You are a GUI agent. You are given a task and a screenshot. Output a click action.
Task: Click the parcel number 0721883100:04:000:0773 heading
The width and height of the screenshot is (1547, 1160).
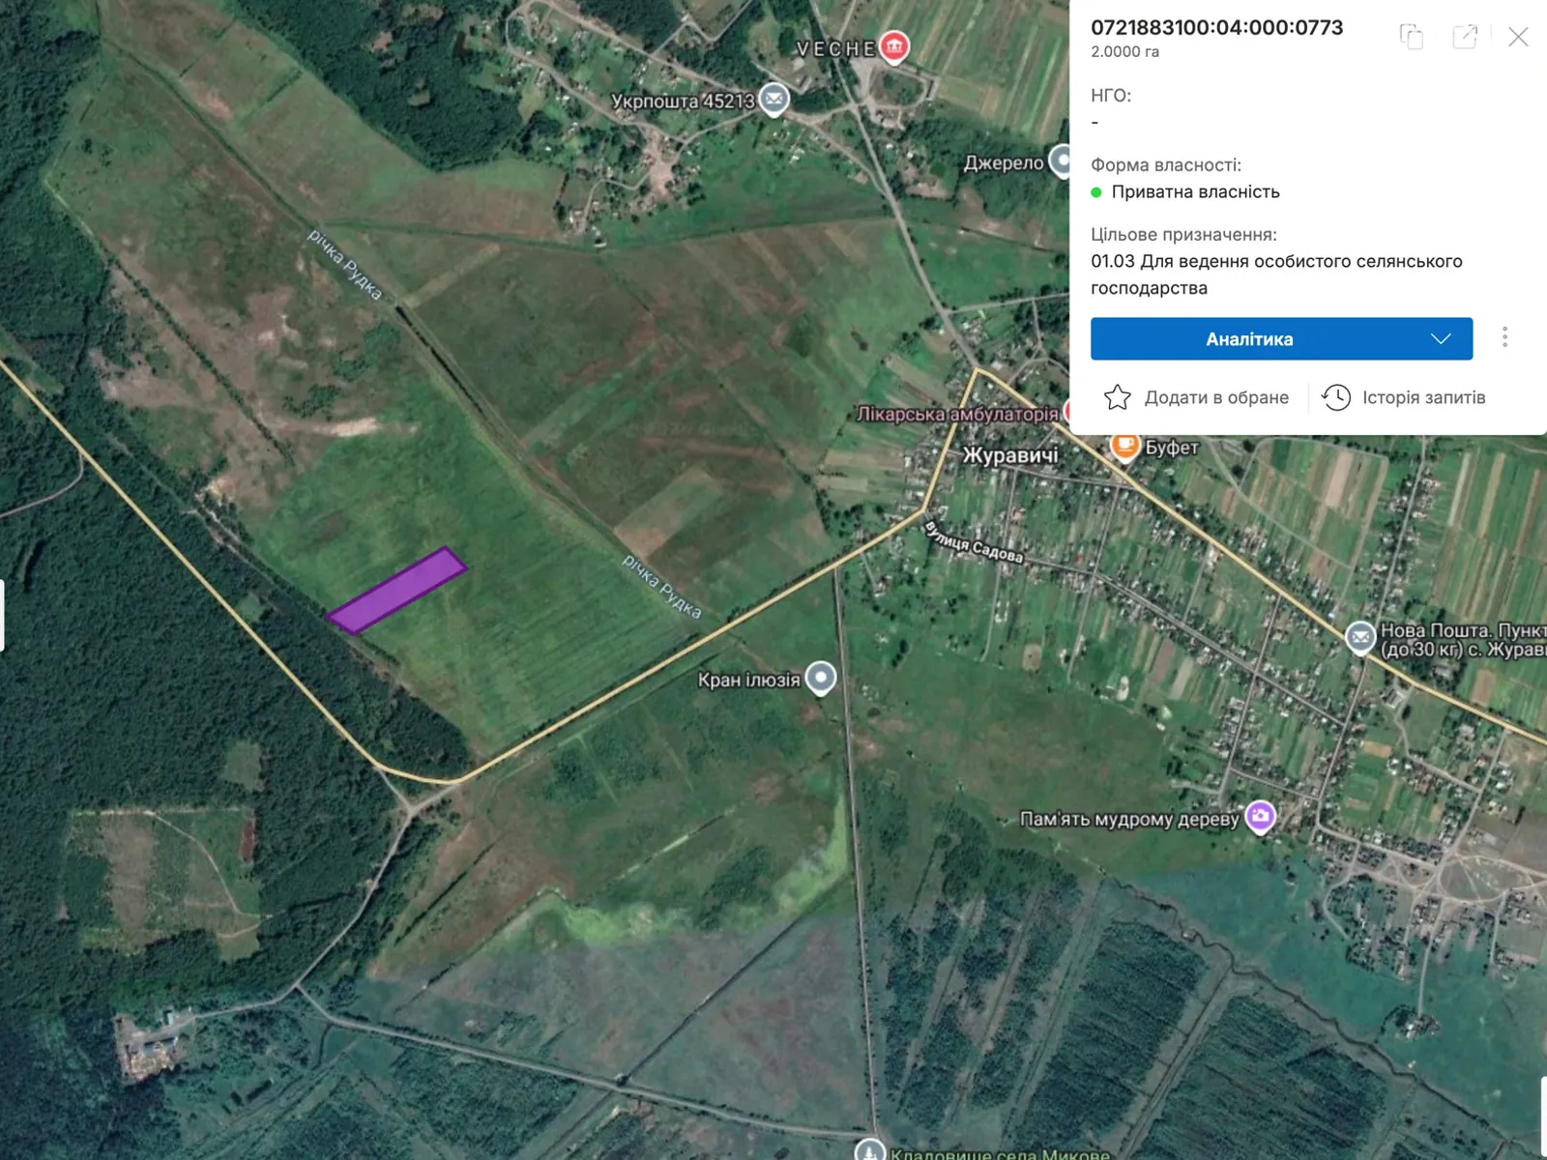click(1216, 28)
